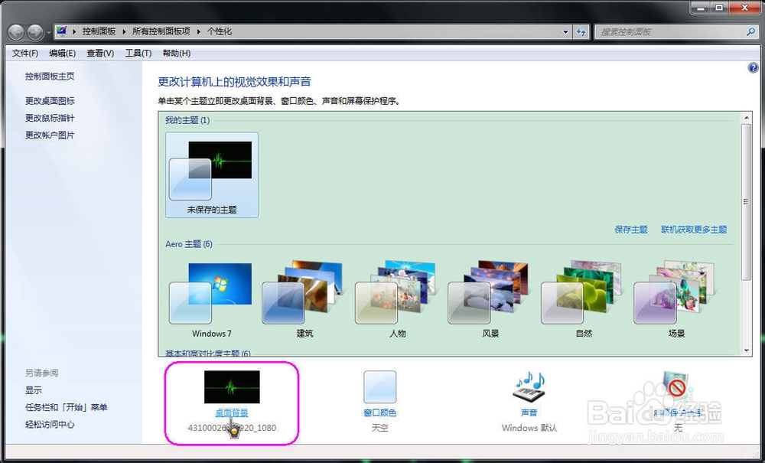The image size is (765, 463).
Task: Select the unsaved theme thumbnail
Action: [212, 174]
